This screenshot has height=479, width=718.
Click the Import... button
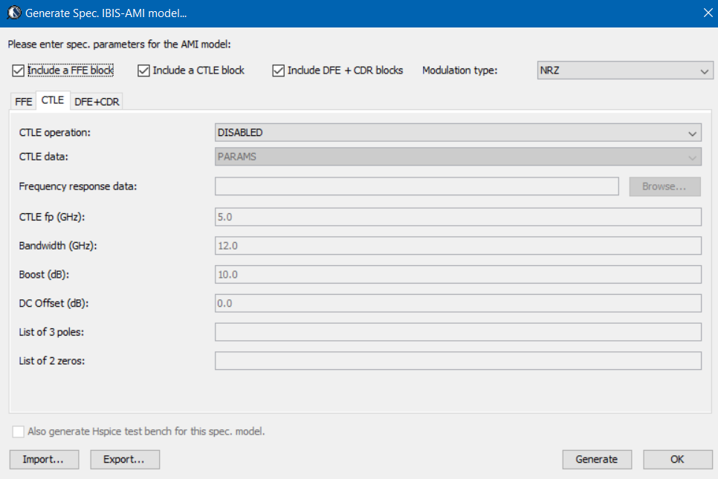point(44,459)
